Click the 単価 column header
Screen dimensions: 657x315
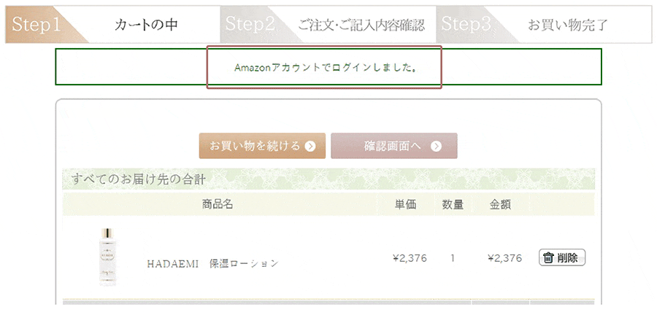point(406,205)
